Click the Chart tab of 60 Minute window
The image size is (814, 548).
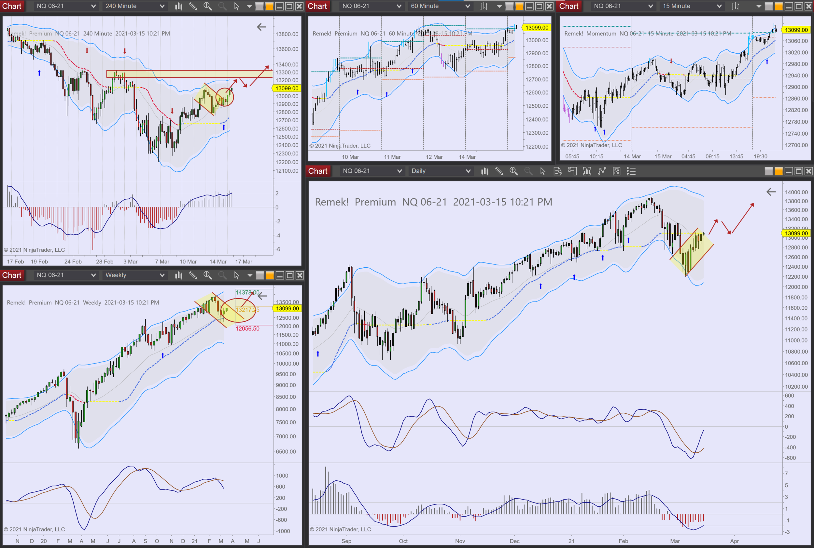(x=317, y=6)
